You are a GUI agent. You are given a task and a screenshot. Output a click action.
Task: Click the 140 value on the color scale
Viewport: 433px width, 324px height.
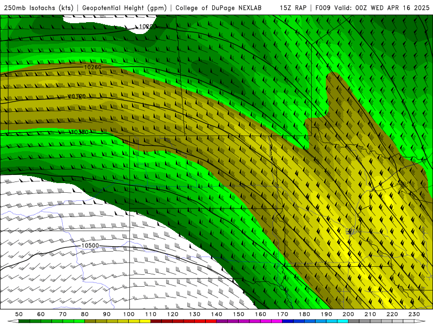216,314
